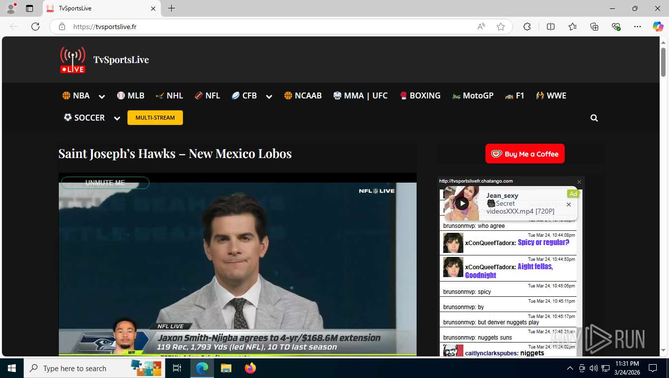This screenshot has width=669, height=378.
Task: Close the TvSportsLive tab
Action: (x=153, y=8)
